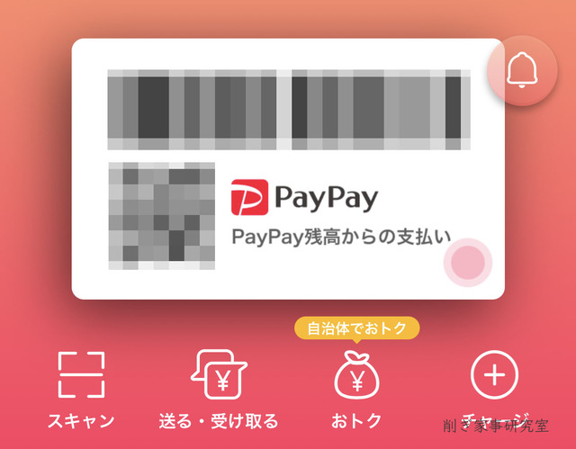Tap the yen speech-bubble send icon
This screenshot has width=576, height=449.
click(219, 374)
